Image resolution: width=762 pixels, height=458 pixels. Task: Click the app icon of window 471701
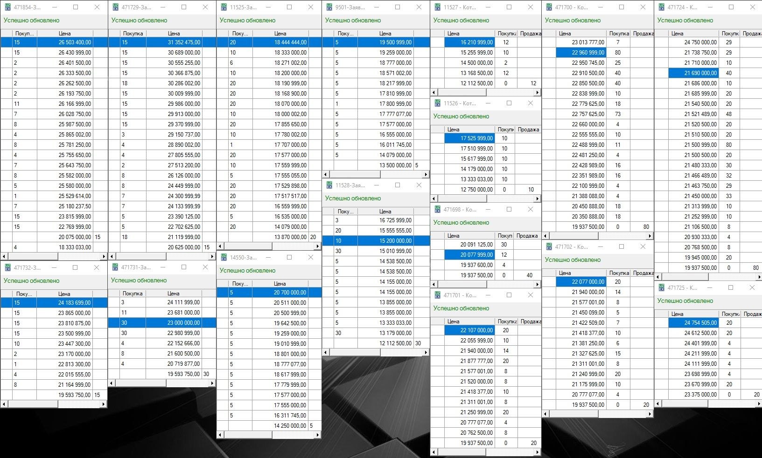pos(437,295)
